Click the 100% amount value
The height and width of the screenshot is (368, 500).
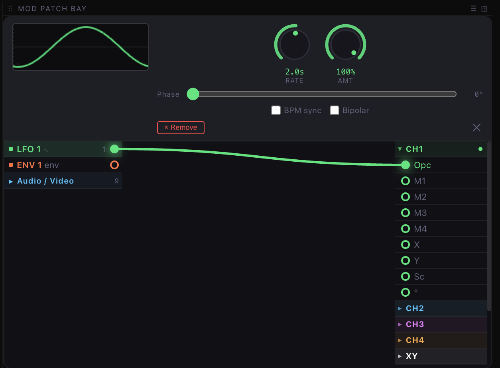coord(346,72)
